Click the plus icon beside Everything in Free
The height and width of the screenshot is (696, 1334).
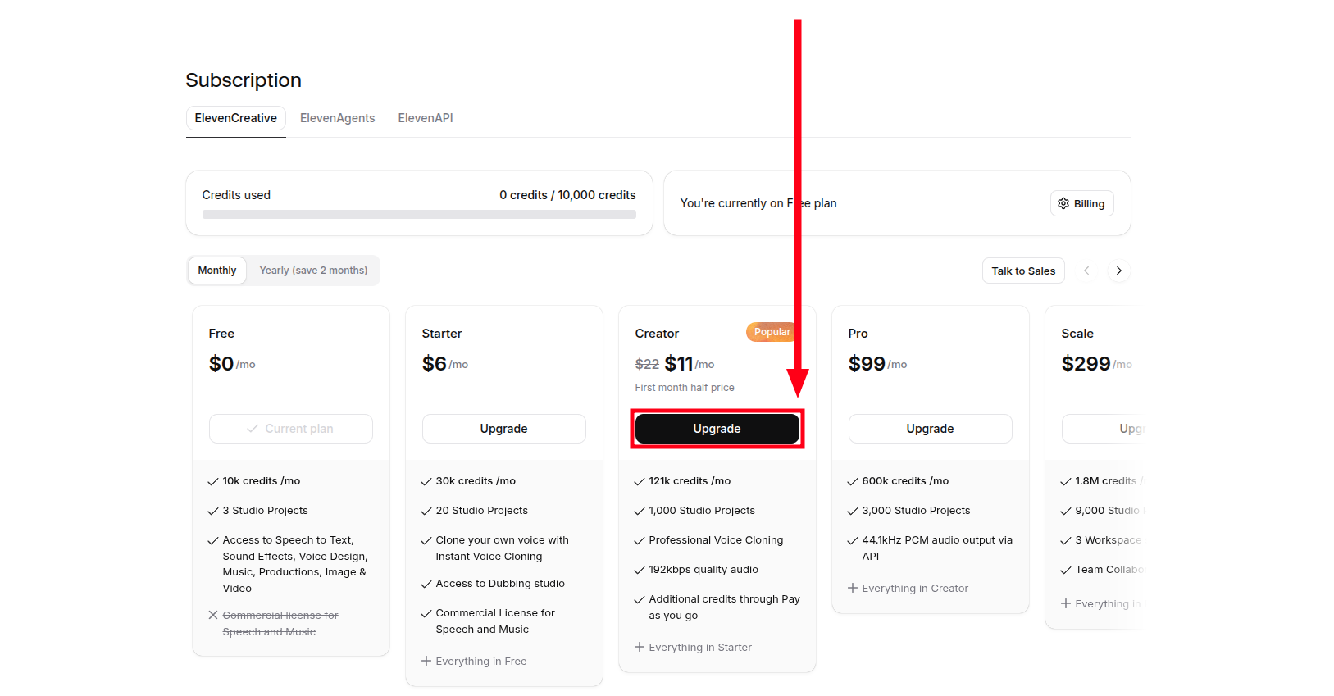(426, 661)
